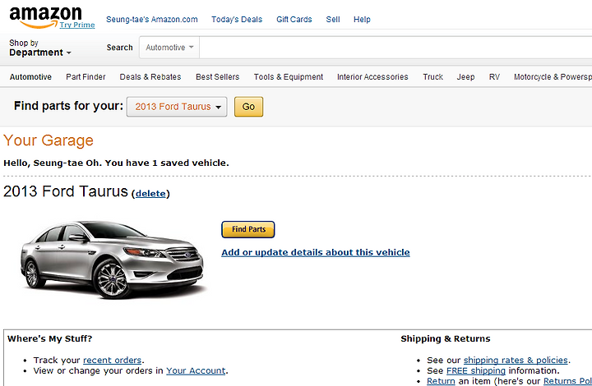Open Tools & Equipment category

point(289,77)
